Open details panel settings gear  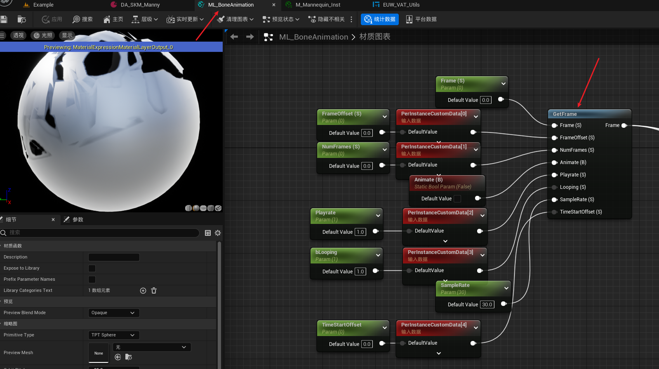[218, 233]
